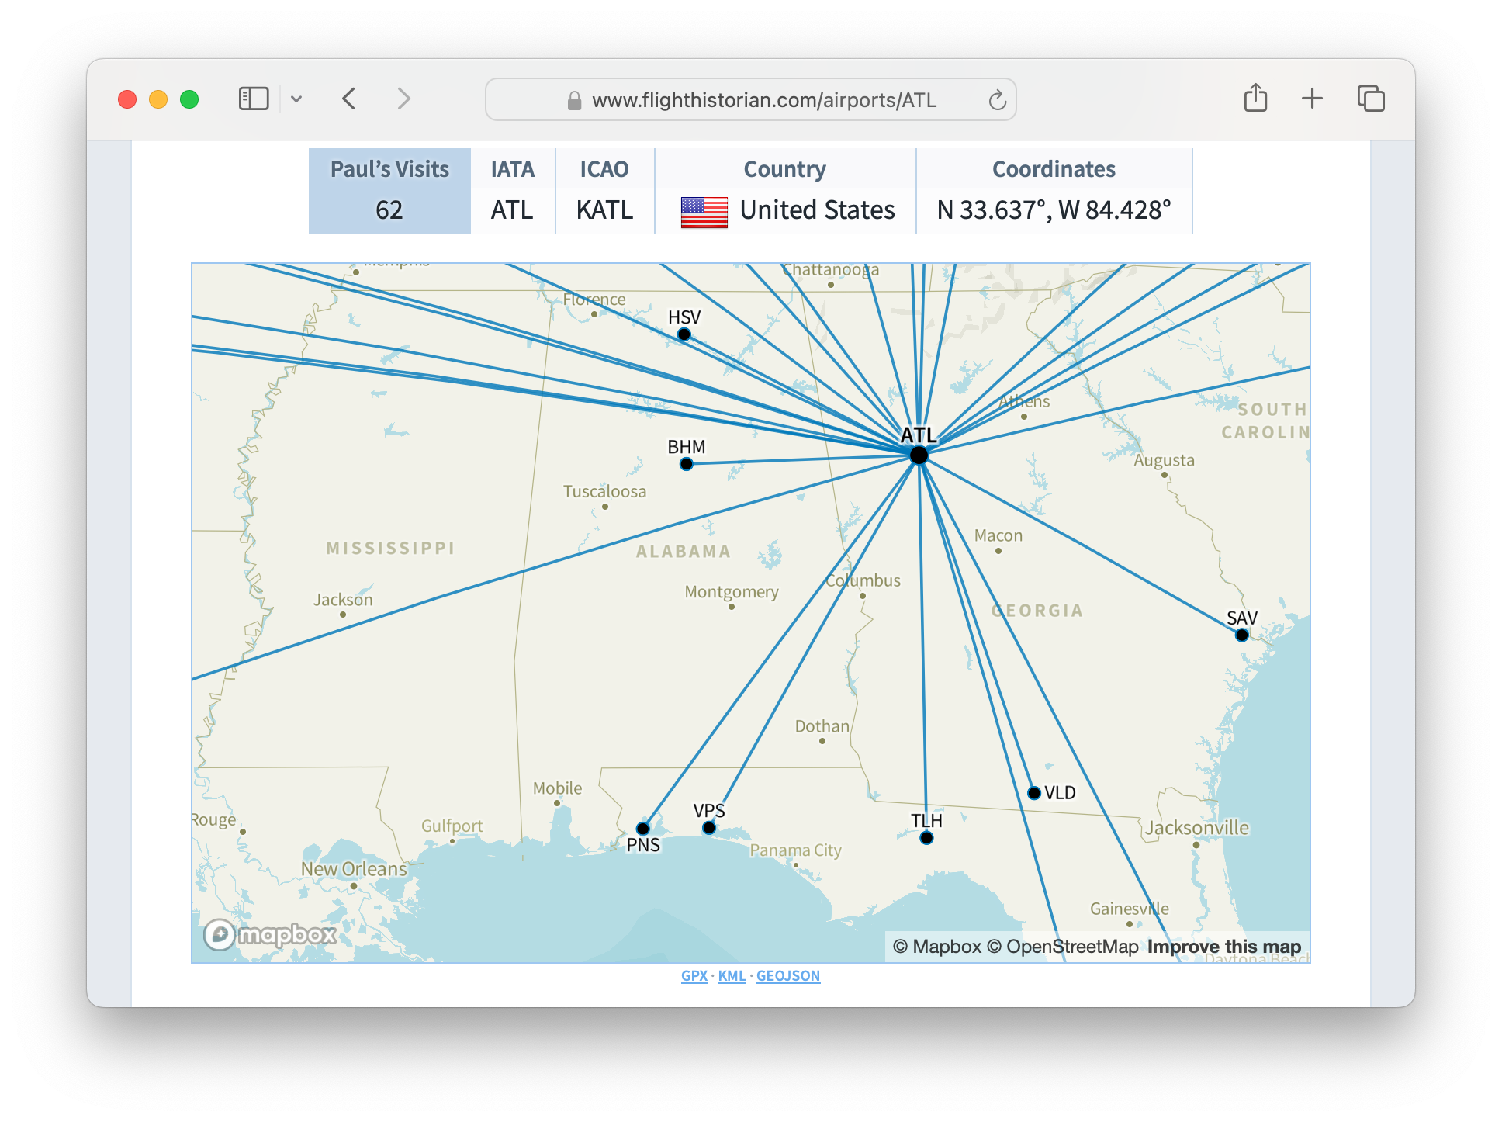Select the BHM airport marker on the map

pyautogui.click(x=687, y=463)
